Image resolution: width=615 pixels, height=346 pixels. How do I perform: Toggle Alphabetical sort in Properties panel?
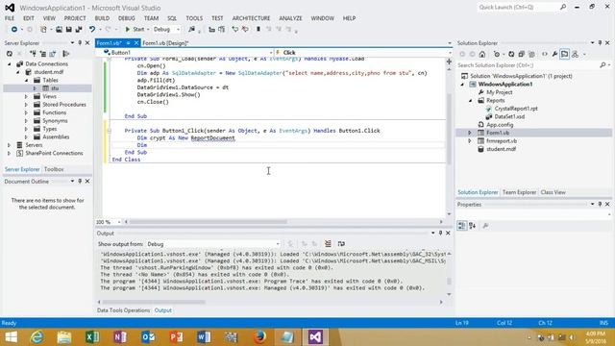tap(472, 226)
